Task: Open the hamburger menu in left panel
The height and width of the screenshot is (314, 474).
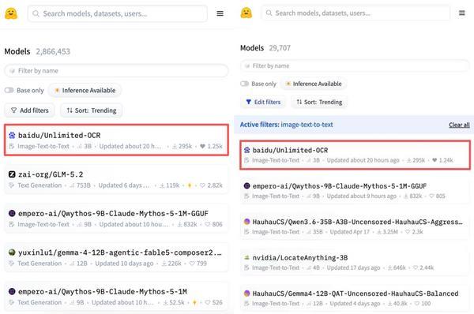Action: [220, 13]
